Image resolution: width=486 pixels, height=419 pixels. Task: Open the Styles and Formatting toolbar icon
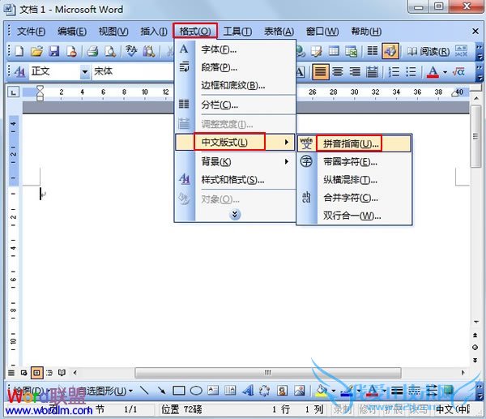19,72
